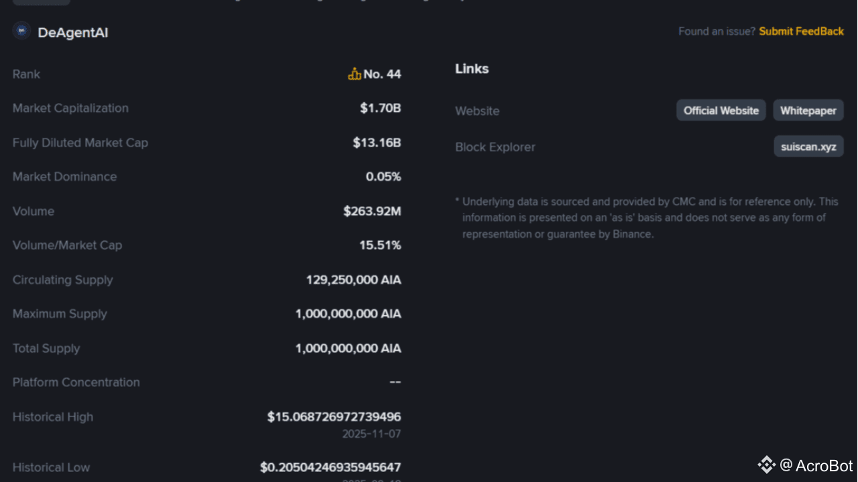
Task: Click the DeAgentAI token logo icon
Action: point(21,31)
